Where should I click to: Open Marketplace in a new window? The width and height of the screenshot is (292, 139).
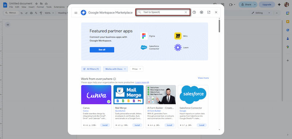coord(209,12)
